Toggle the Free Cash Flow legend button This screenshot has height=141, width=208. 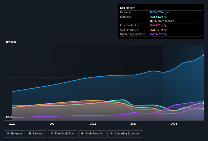click(63, 134)
